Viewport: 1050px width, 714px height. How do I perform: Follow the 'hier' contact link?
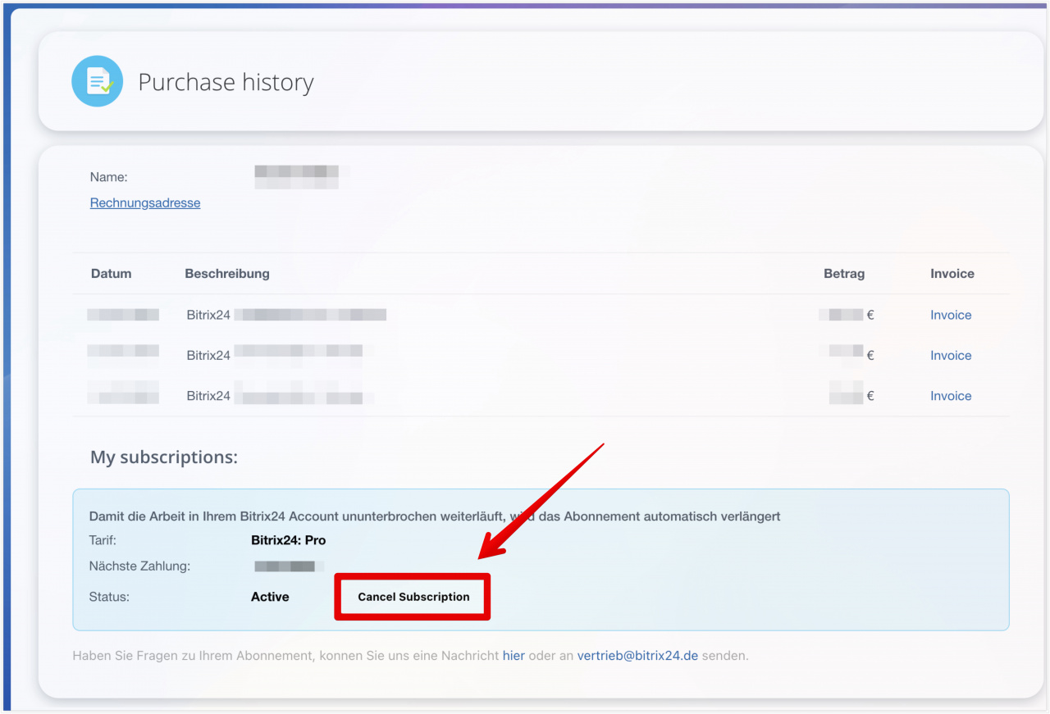514,656
